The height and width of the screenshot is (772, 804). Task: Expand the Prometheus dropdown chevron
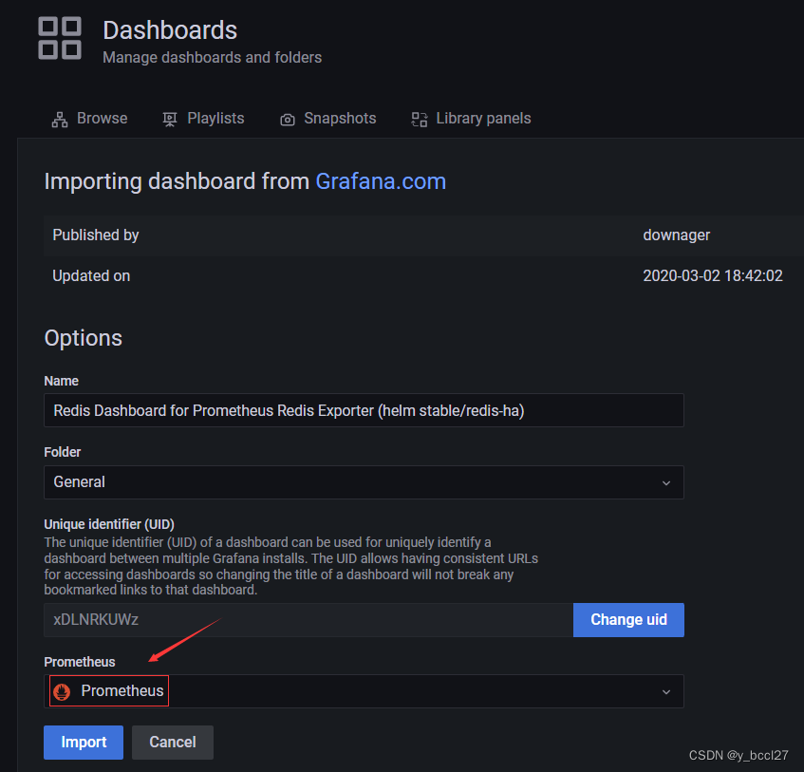click(666, 692)
